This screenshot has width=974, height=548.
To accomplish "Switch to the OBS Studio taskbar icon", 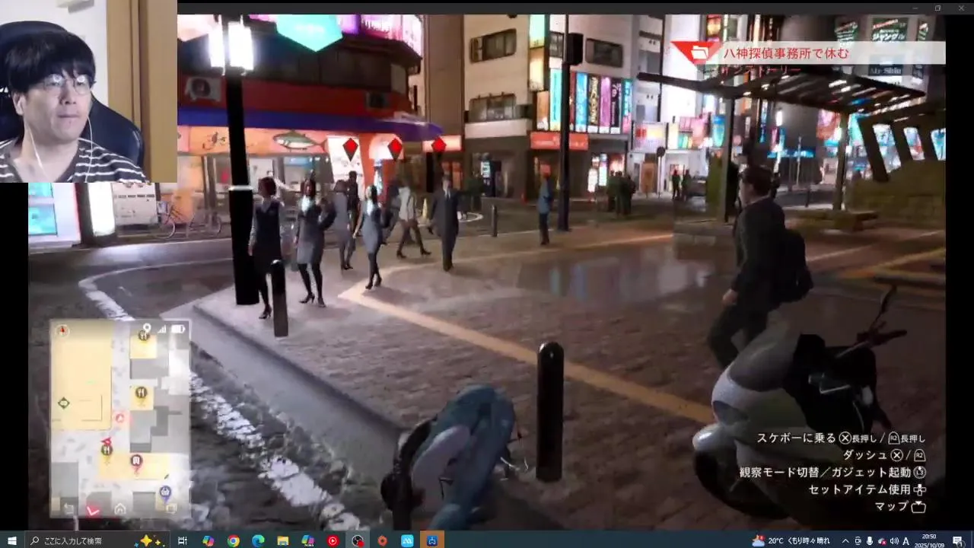I will pos(358,540).
